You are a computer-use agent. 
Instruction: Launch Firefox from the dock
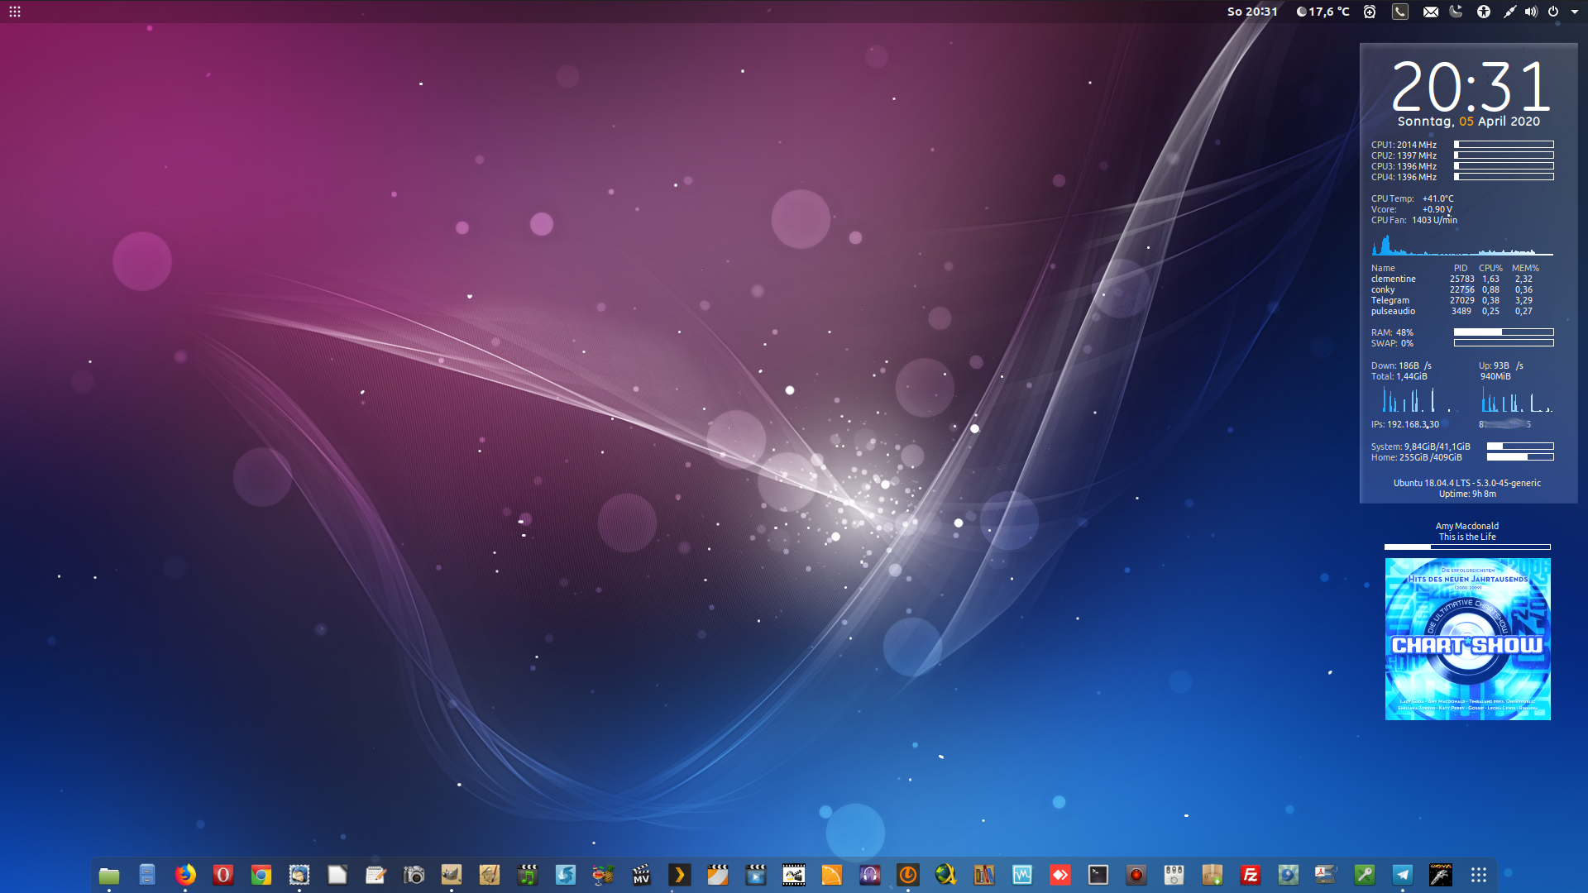click(x=185, y=875)
